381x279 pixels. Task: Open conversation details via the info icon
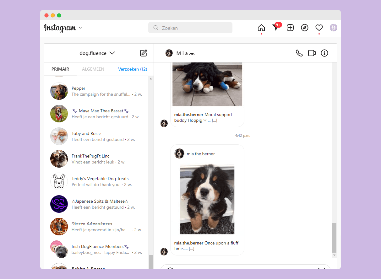click(324, 53)
